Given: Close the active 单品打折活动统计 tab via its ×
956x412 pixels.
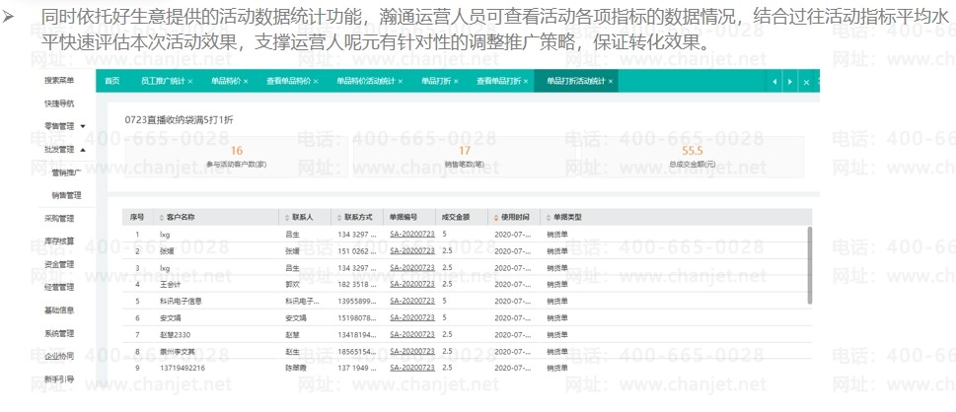Looking at the screenshot, I should tap(611, 82).
